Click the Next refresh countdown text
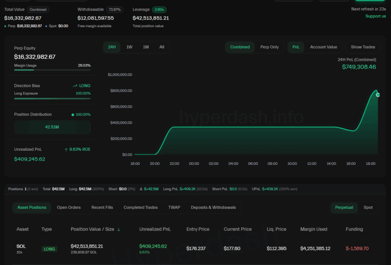Screen dimensions: 391x265 pos(369,9)
